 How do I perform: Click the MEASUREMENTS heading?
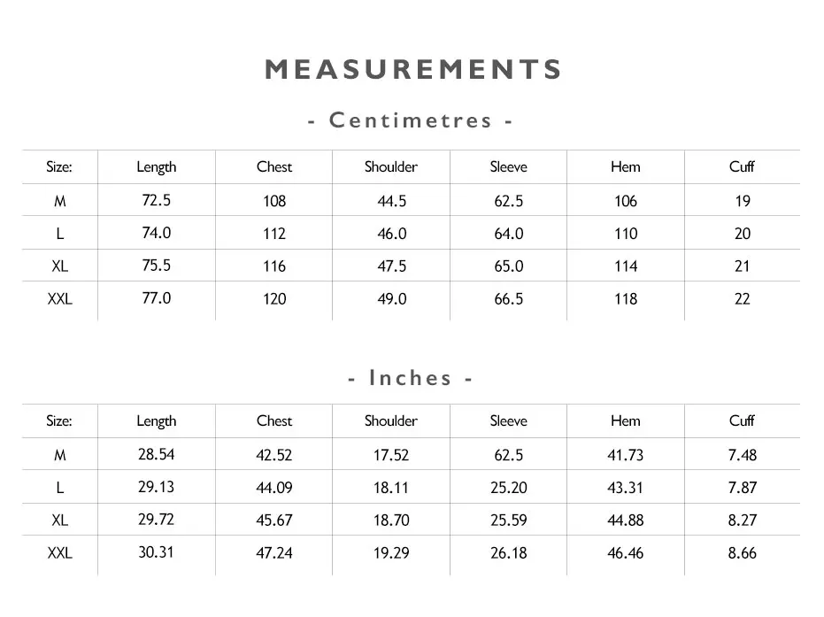[413, 69]
